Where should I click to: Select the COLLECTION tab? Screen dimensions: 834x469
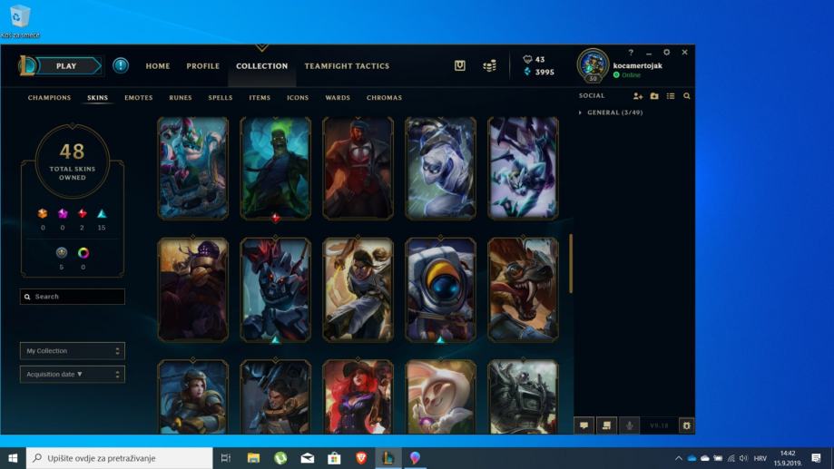261,66
